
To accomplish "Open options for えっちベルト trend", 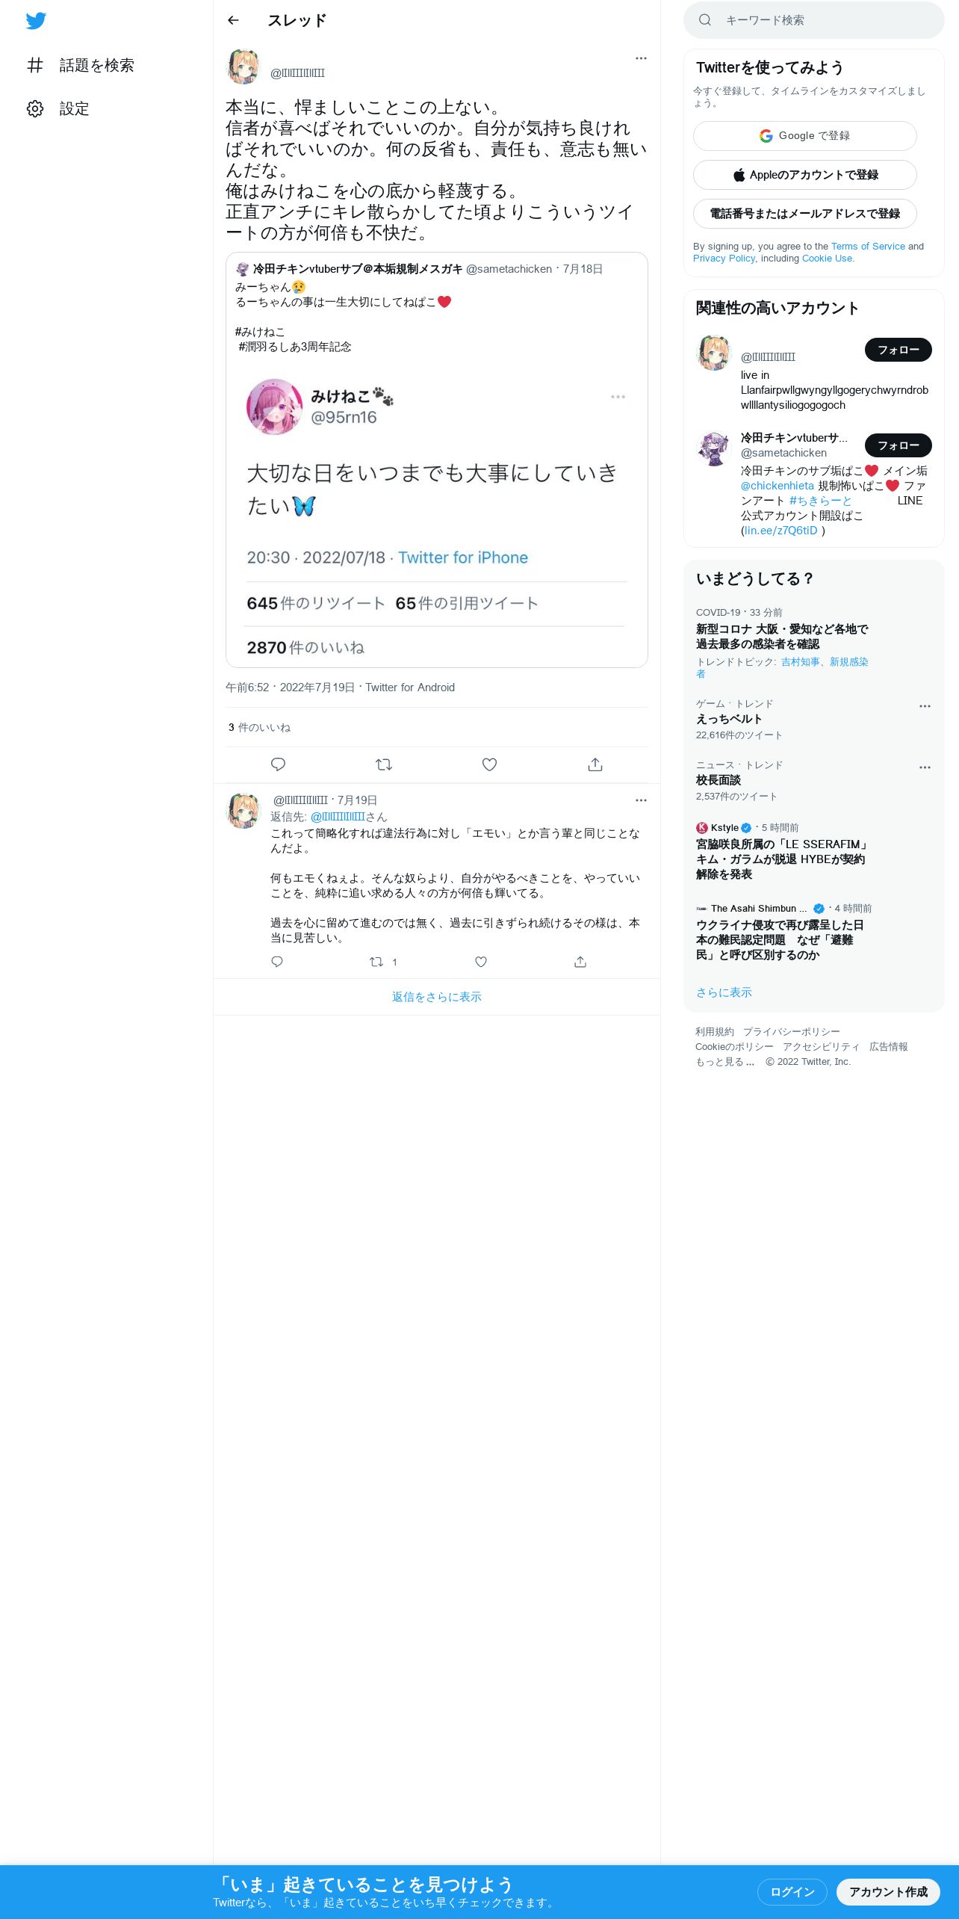I will click(925, 706).
